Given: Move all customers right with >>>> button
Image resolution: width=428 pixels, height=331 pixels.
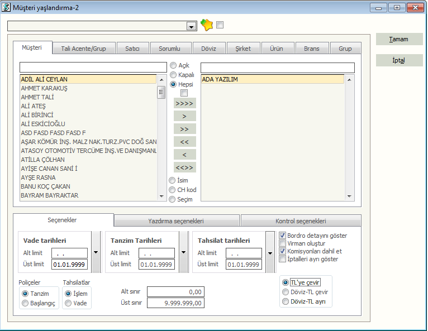Looking at the screenshot, I should [x=184, y=104].
